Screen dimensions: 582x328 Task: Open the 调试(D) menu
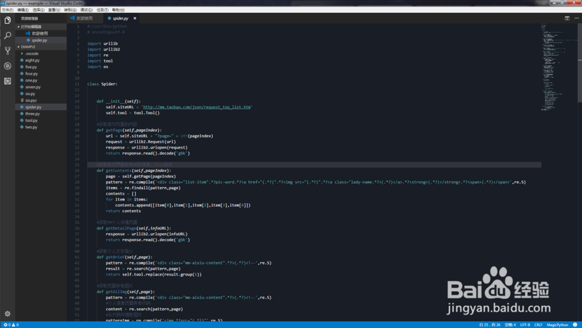point(87,10)
